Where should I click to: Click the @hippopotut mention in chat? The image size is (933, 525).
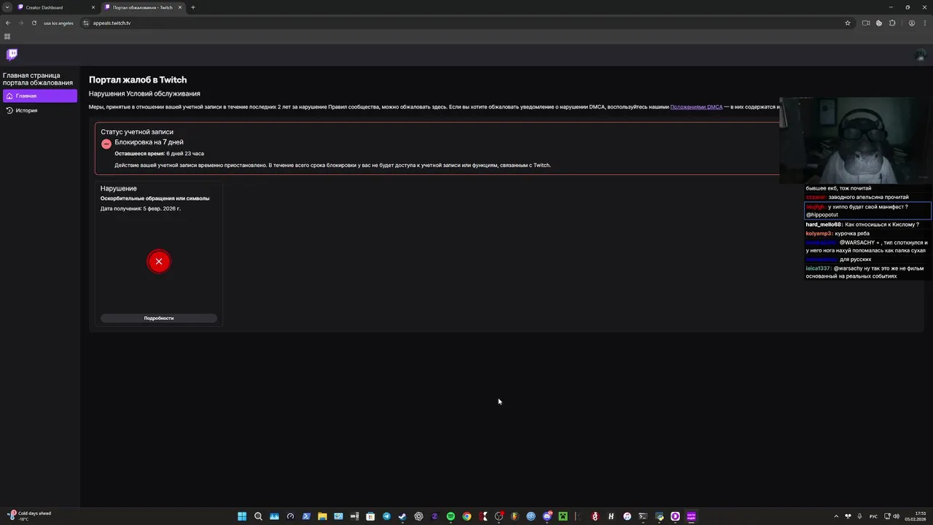[822, 215]
